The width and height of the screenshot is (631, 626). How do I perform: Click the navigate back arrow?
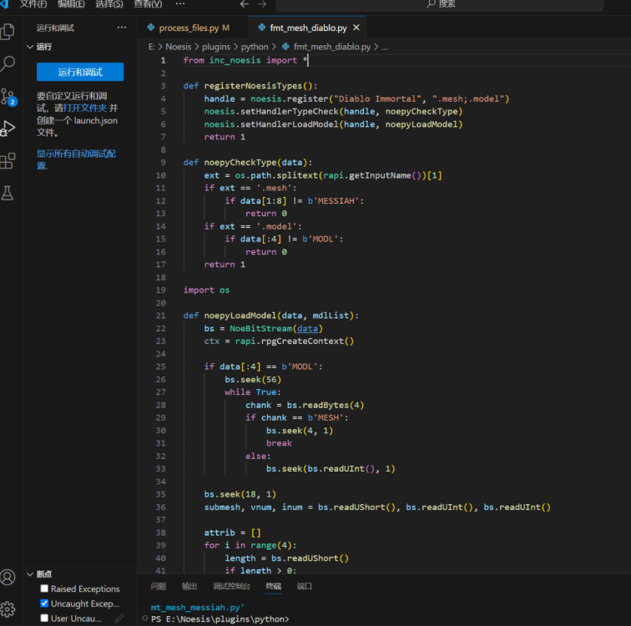click(245, 4)
